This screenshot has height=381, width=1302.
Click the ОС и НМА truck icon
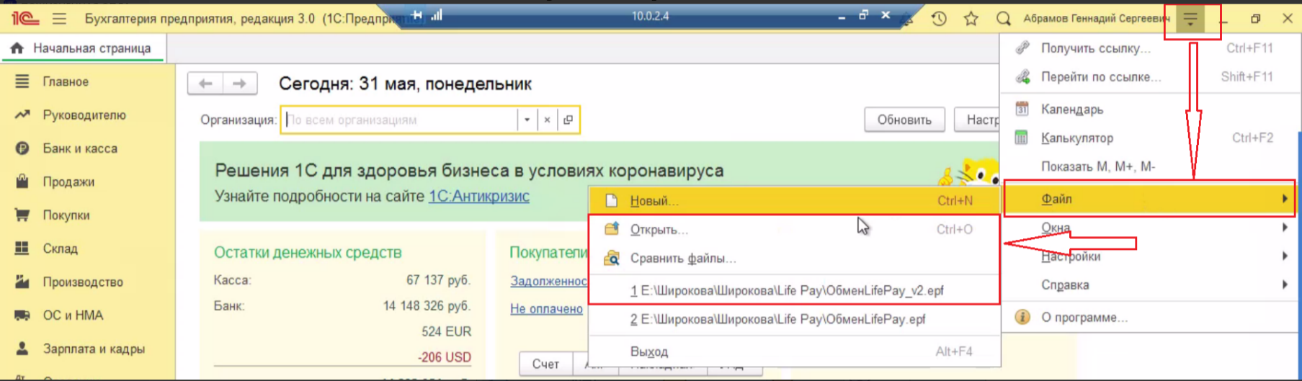click(22, 315)
